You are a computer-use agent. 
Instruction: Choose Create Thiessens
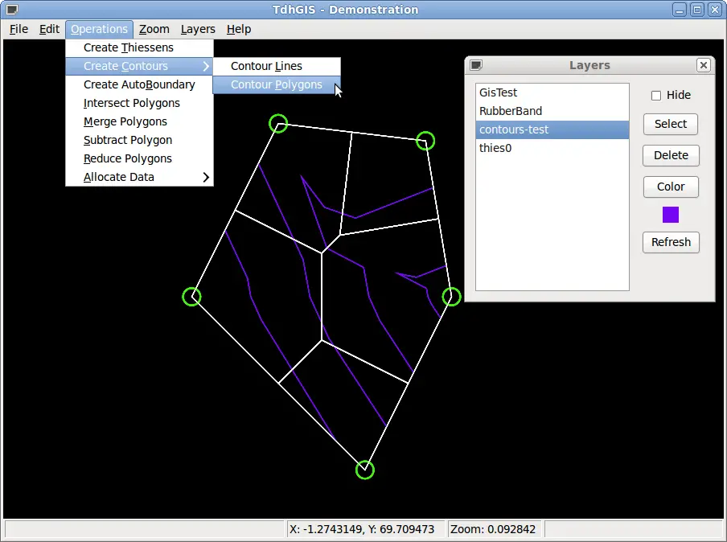140,47
